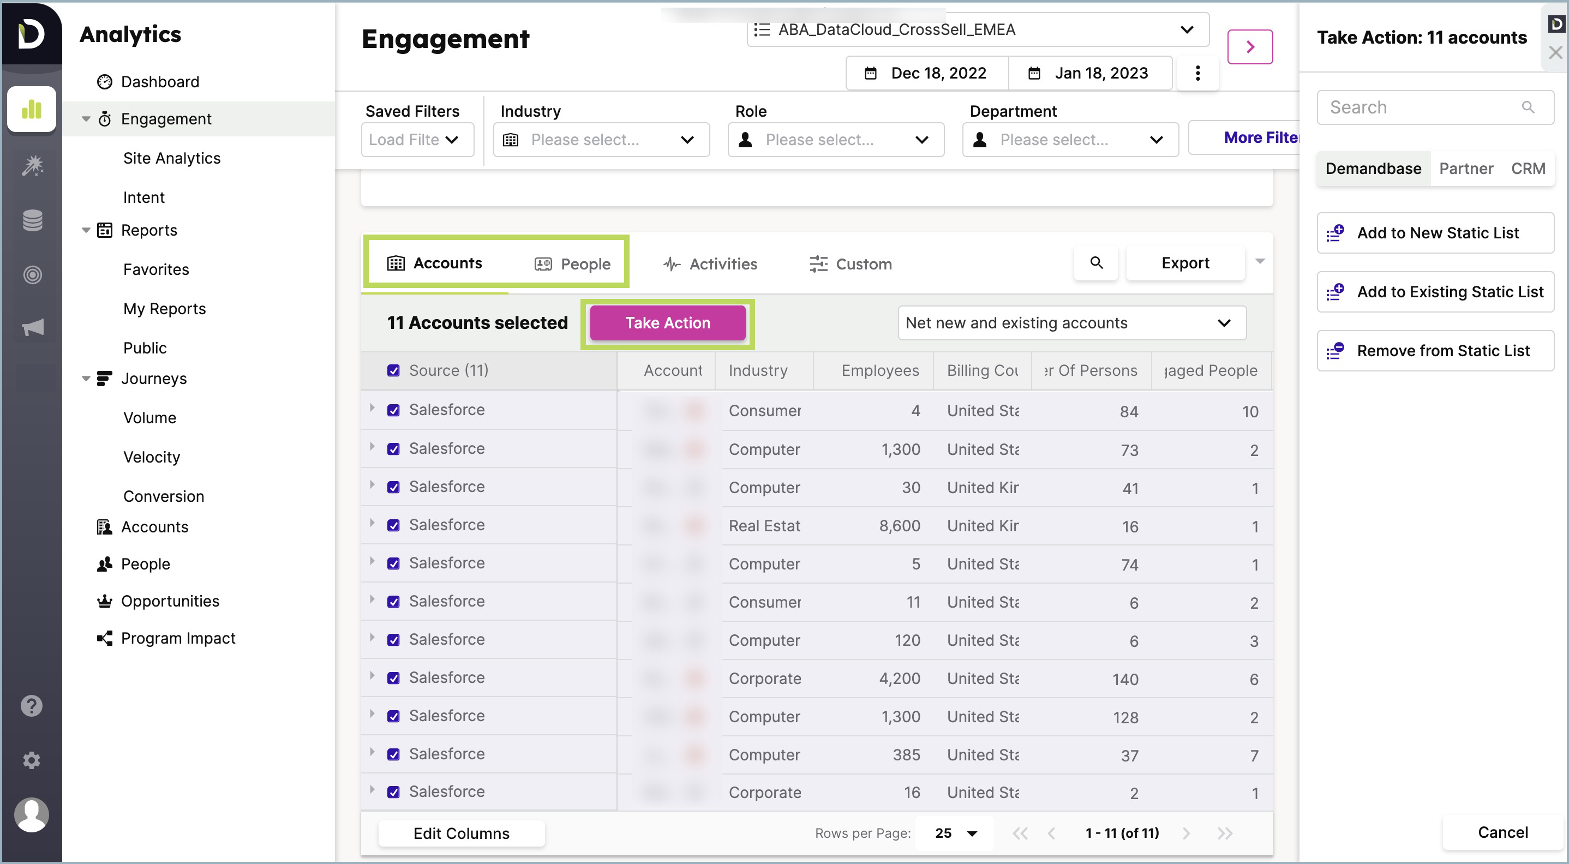Click the Add to New Static List icon

point(1335,232)
